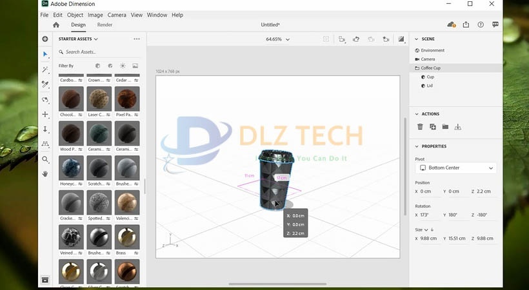Select the Sampler eyedropper tool

pos(45,84)
